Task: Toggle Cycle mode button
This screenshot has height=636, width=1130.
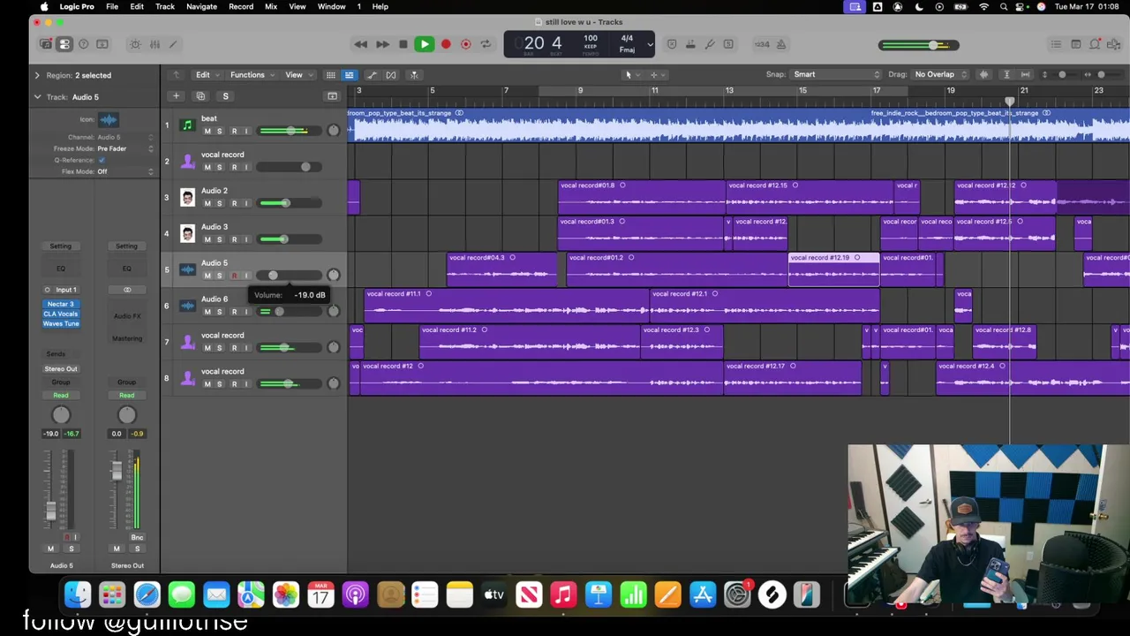Action: click(x=486, y=44)
